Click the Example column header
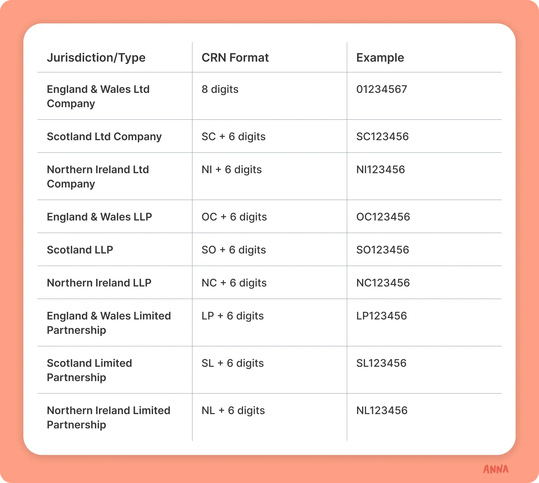The image size is (539, 483). pos(380,58)
